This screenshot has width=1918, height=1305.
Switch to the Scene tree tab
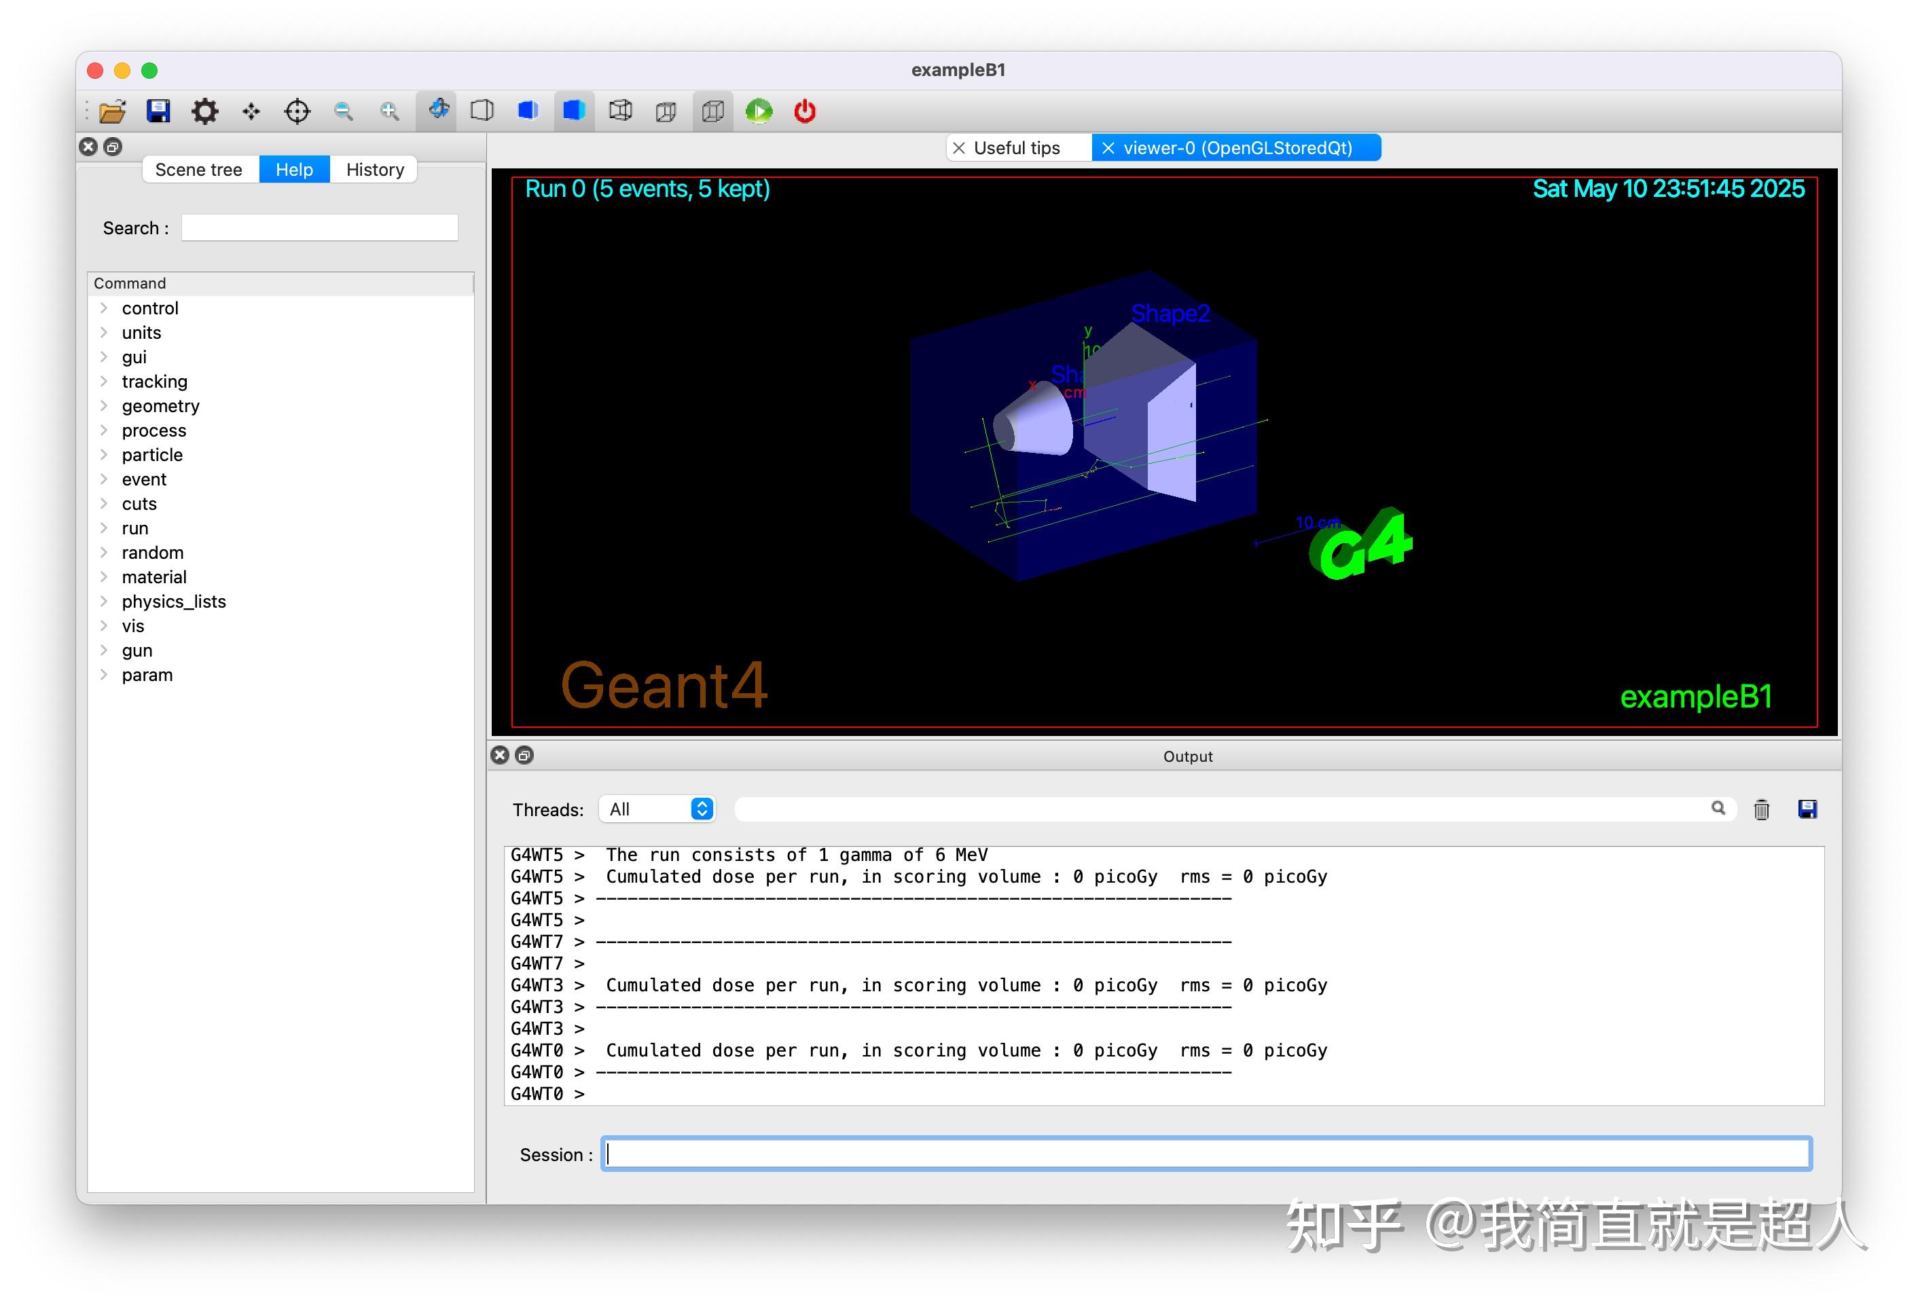tap(199, 170)
